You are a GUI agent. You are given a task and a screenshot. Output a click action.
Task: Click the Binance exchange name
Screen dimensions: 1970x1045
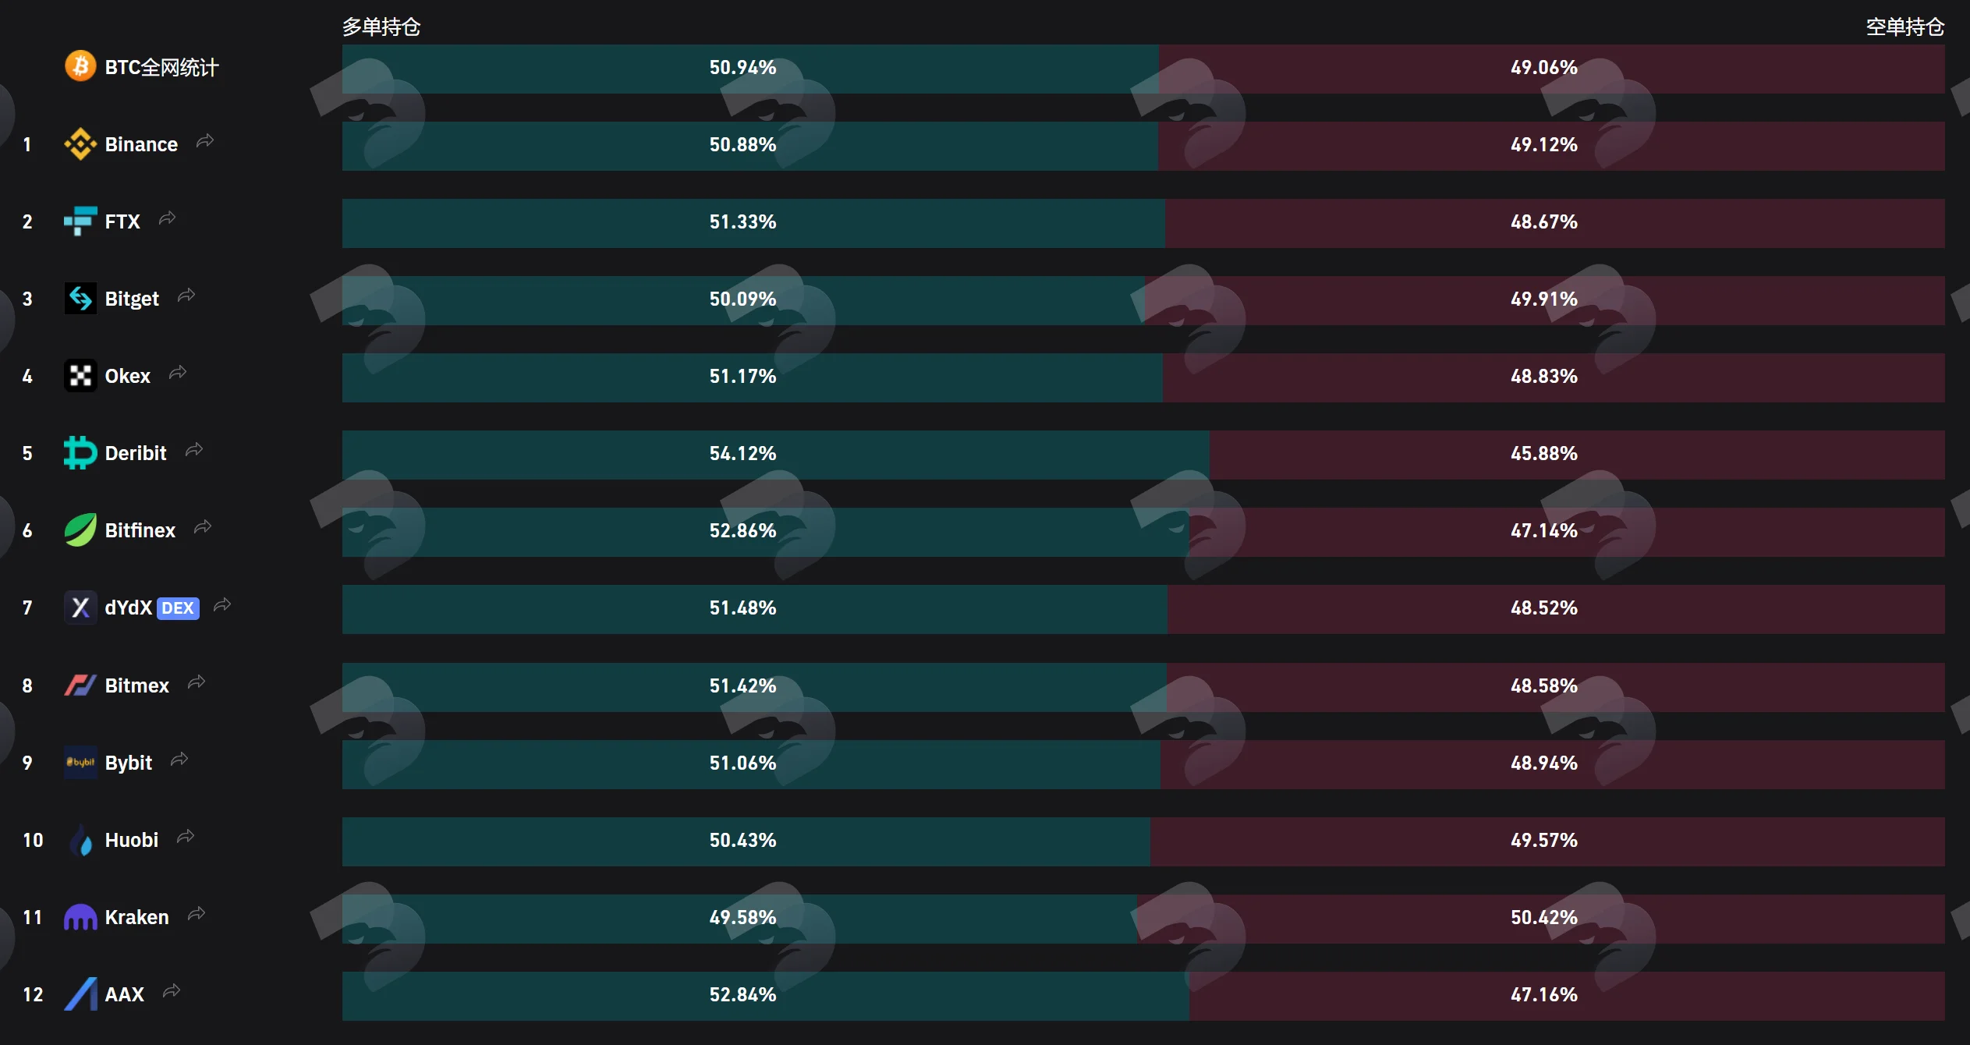[x=141, y=144]
